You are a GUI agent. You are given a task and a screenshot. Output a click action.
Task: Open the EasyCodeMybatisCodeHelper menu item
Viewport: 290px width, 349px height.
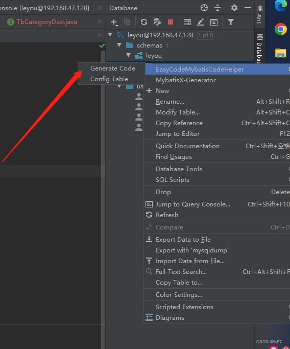coord(217,69)
